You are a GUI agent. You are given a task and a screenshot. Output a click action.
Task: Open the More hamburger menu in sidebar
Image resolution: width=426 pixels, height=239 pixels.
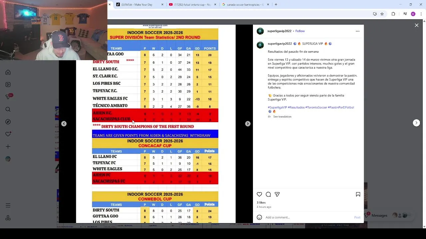click(x=8, y=205)
